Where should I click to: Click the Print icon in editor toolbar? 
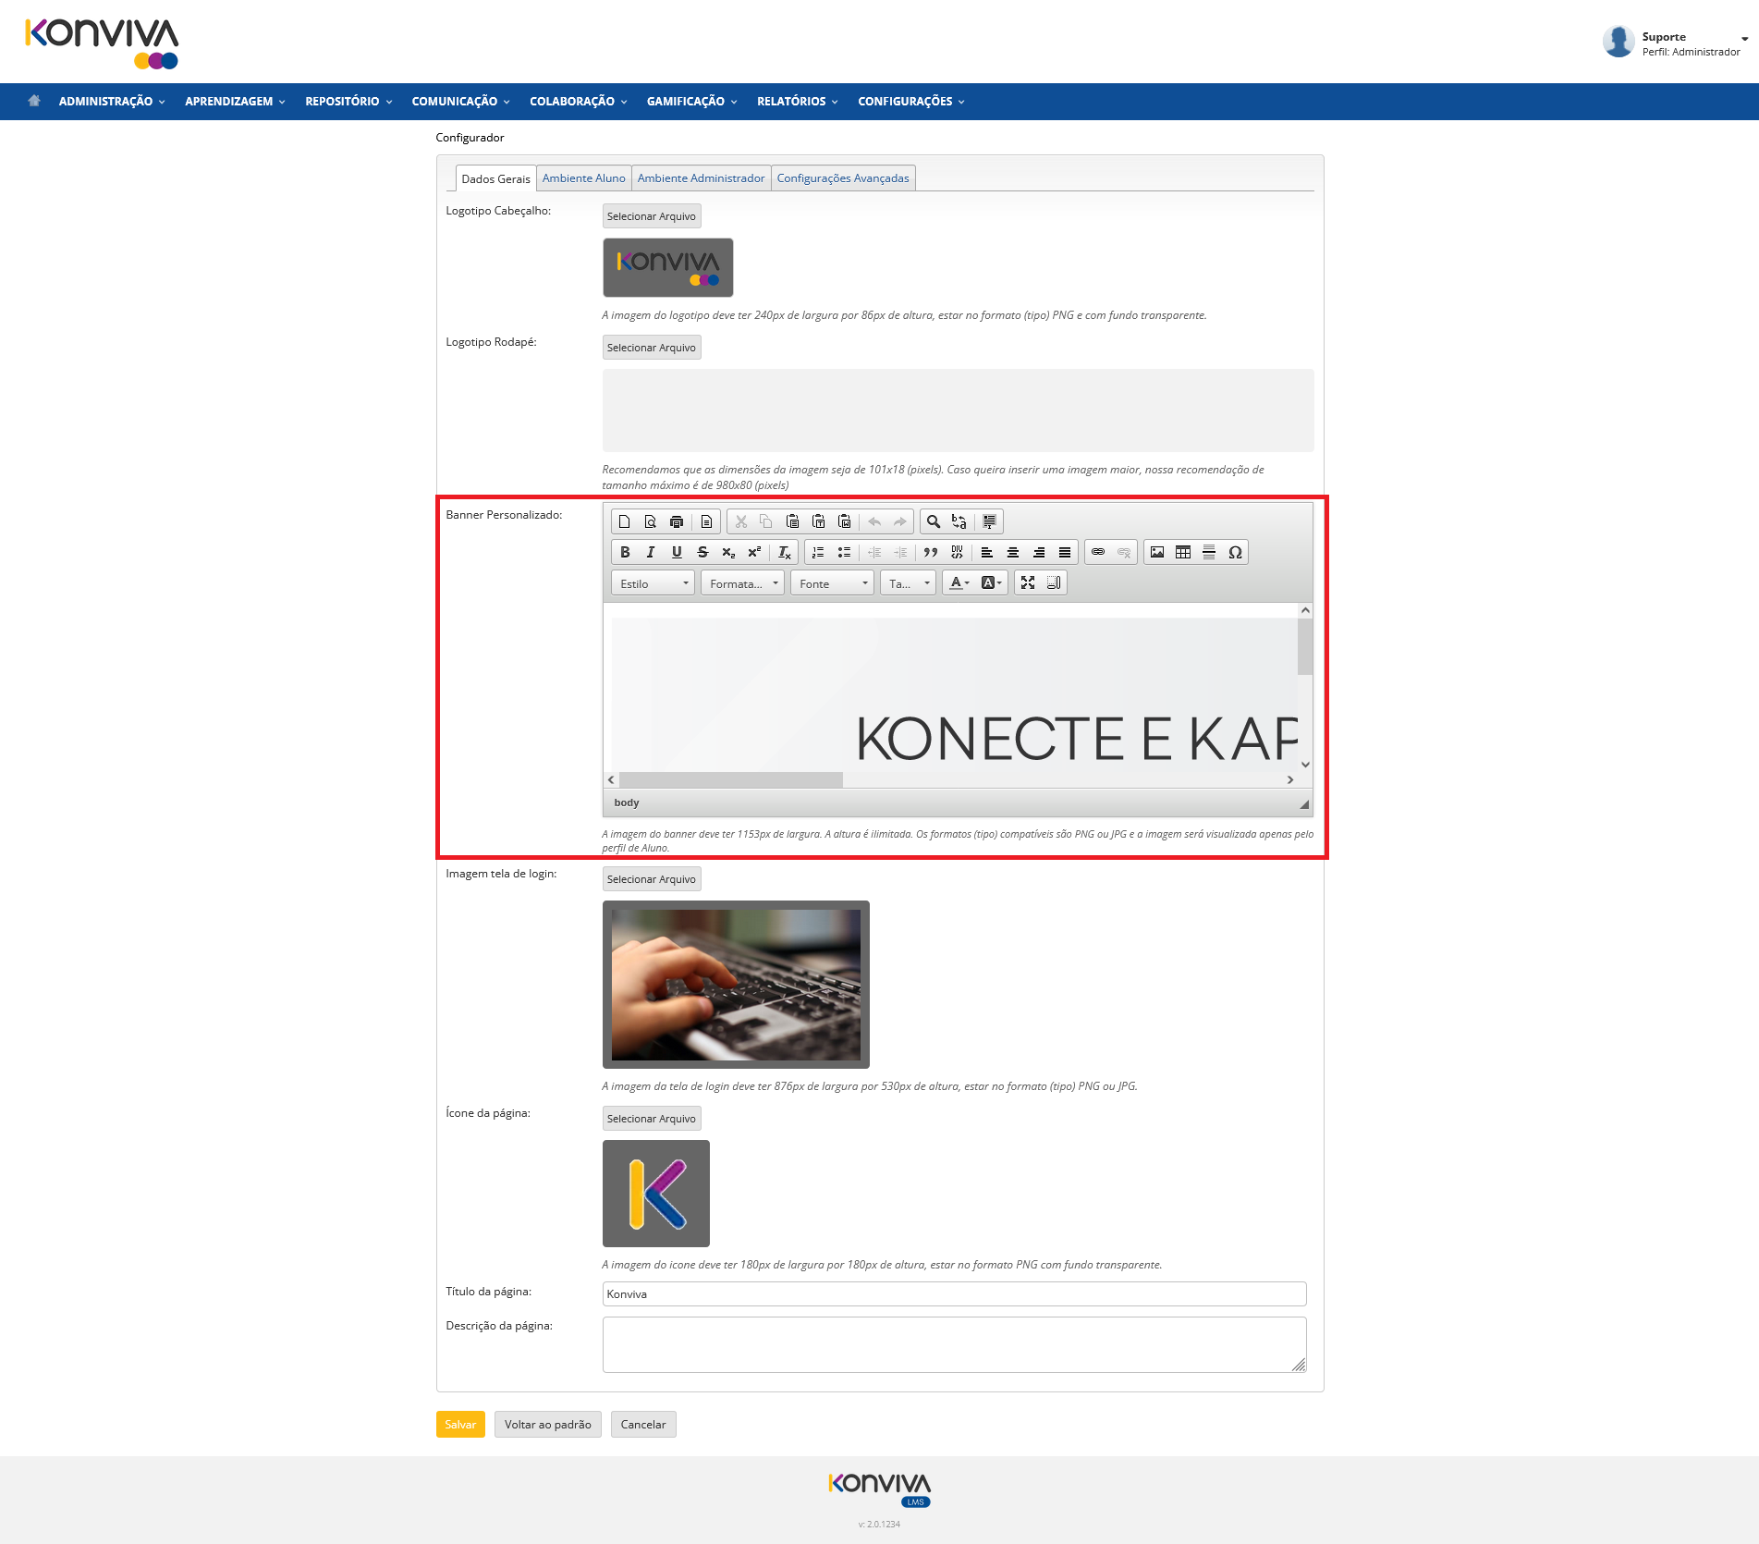(677, 521)
